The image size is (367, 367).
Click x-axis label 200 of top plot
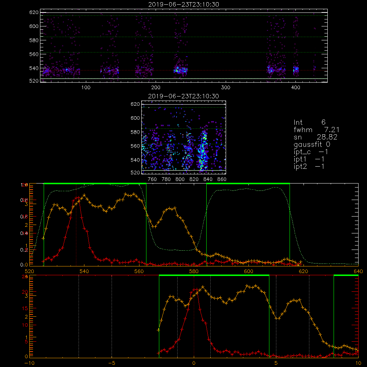pos(156,88)
